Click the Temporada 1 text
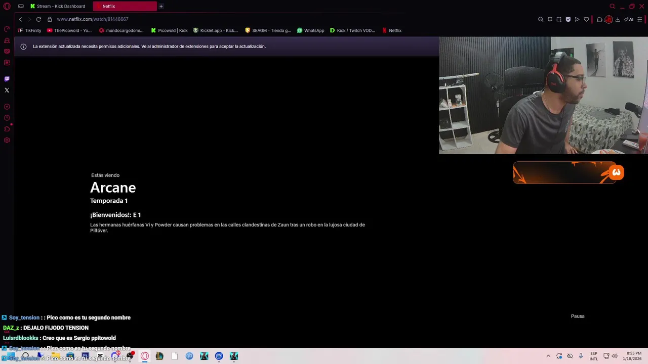The height and width of the screenshot is (364, 648). pyautogui.click(x=109, y=201)
